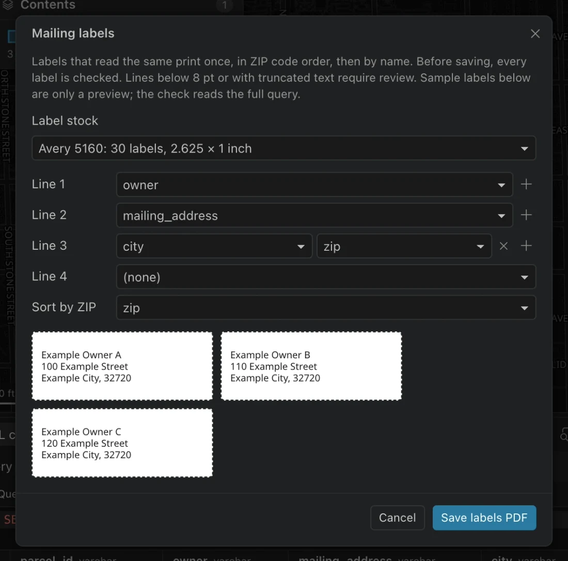Save the labels as PDF
Image resolution: width=568 pixels, height=561 pixels.
484,518
